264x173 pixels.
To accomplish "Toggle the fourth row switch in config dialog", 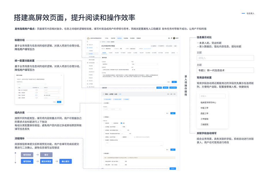I will pos(37,98).
